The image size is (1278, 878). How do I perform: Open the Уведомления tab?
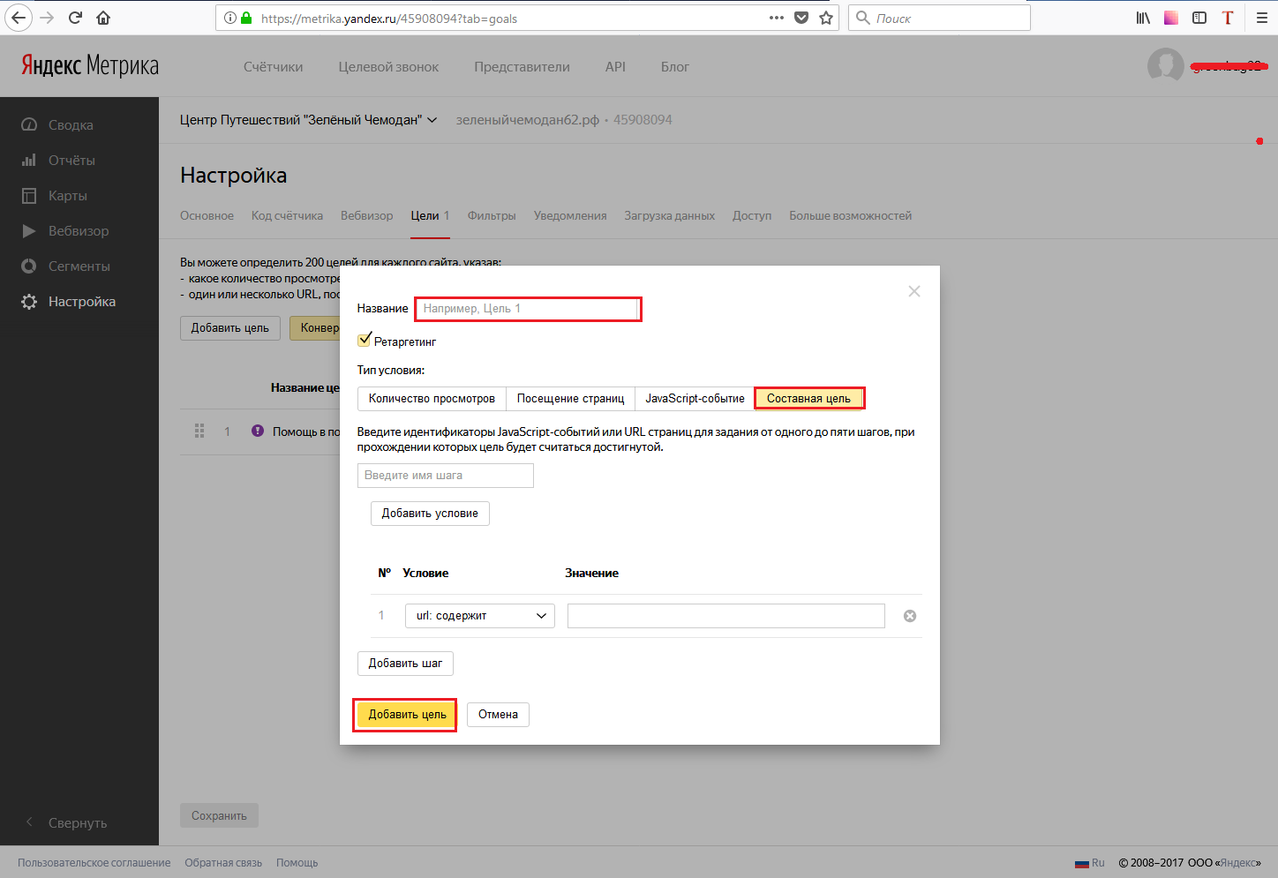(570, 215)
